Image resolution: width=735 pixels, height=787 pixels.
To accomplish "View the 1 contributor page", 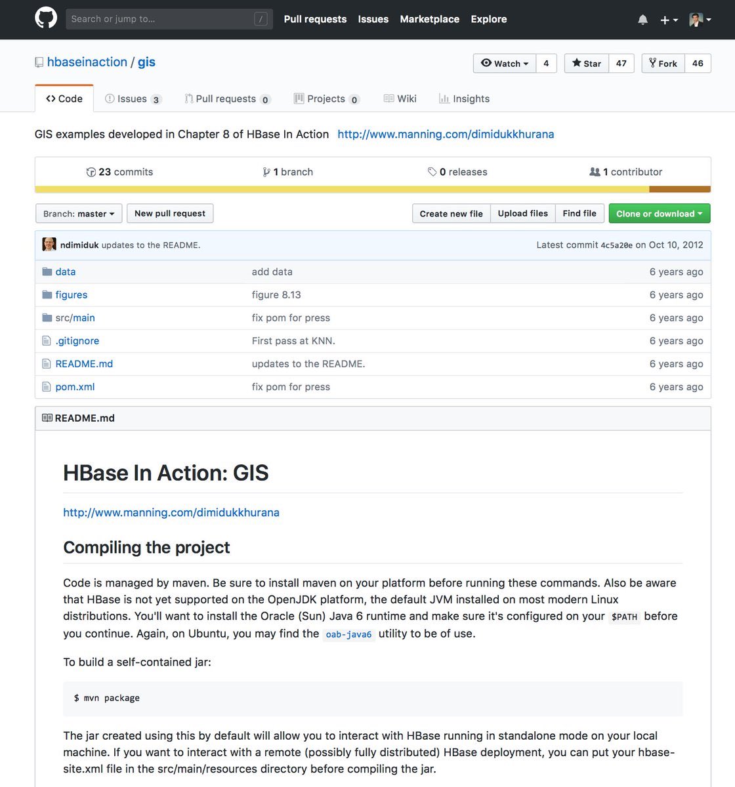I will click(626, 172).
